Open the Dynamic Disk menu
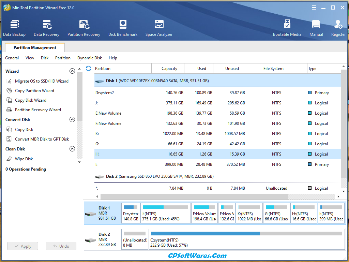The width and height of the screenshot is (349, 262). 90,58
